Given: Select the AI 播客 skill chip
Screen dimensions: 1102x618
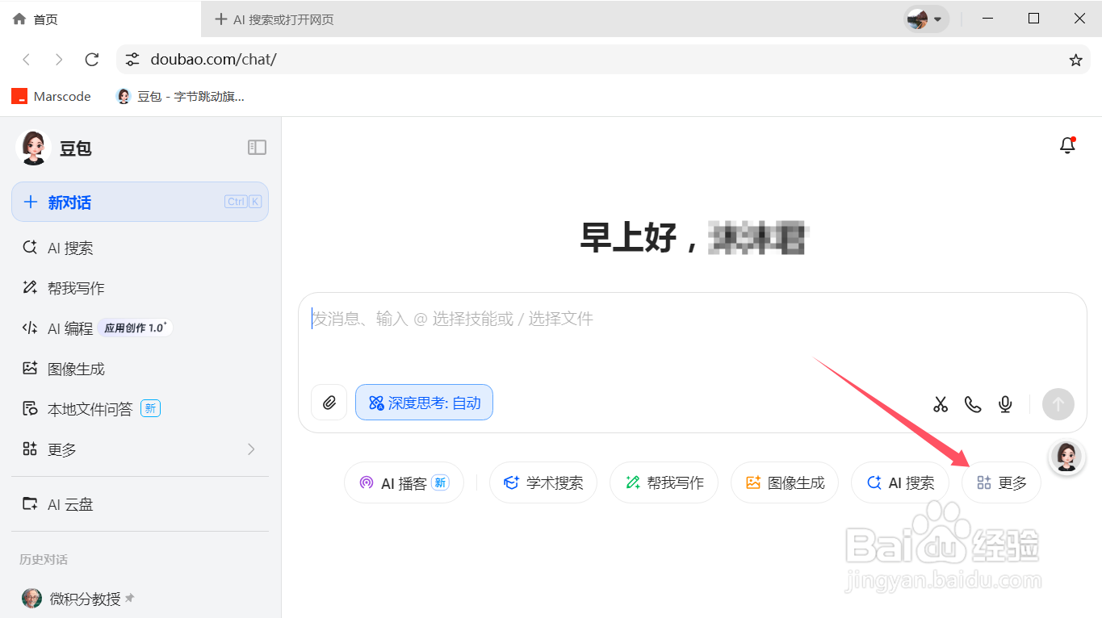Looking at the screenshot, I should 404,482.
